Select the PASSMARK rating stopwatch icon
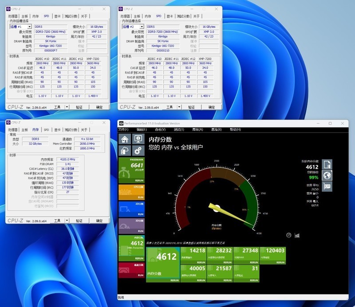355x307 pixels. click(125, 172)
